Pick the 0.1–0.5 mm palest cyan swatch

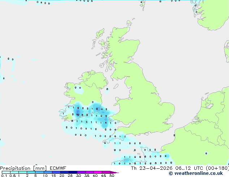point(6,172)
